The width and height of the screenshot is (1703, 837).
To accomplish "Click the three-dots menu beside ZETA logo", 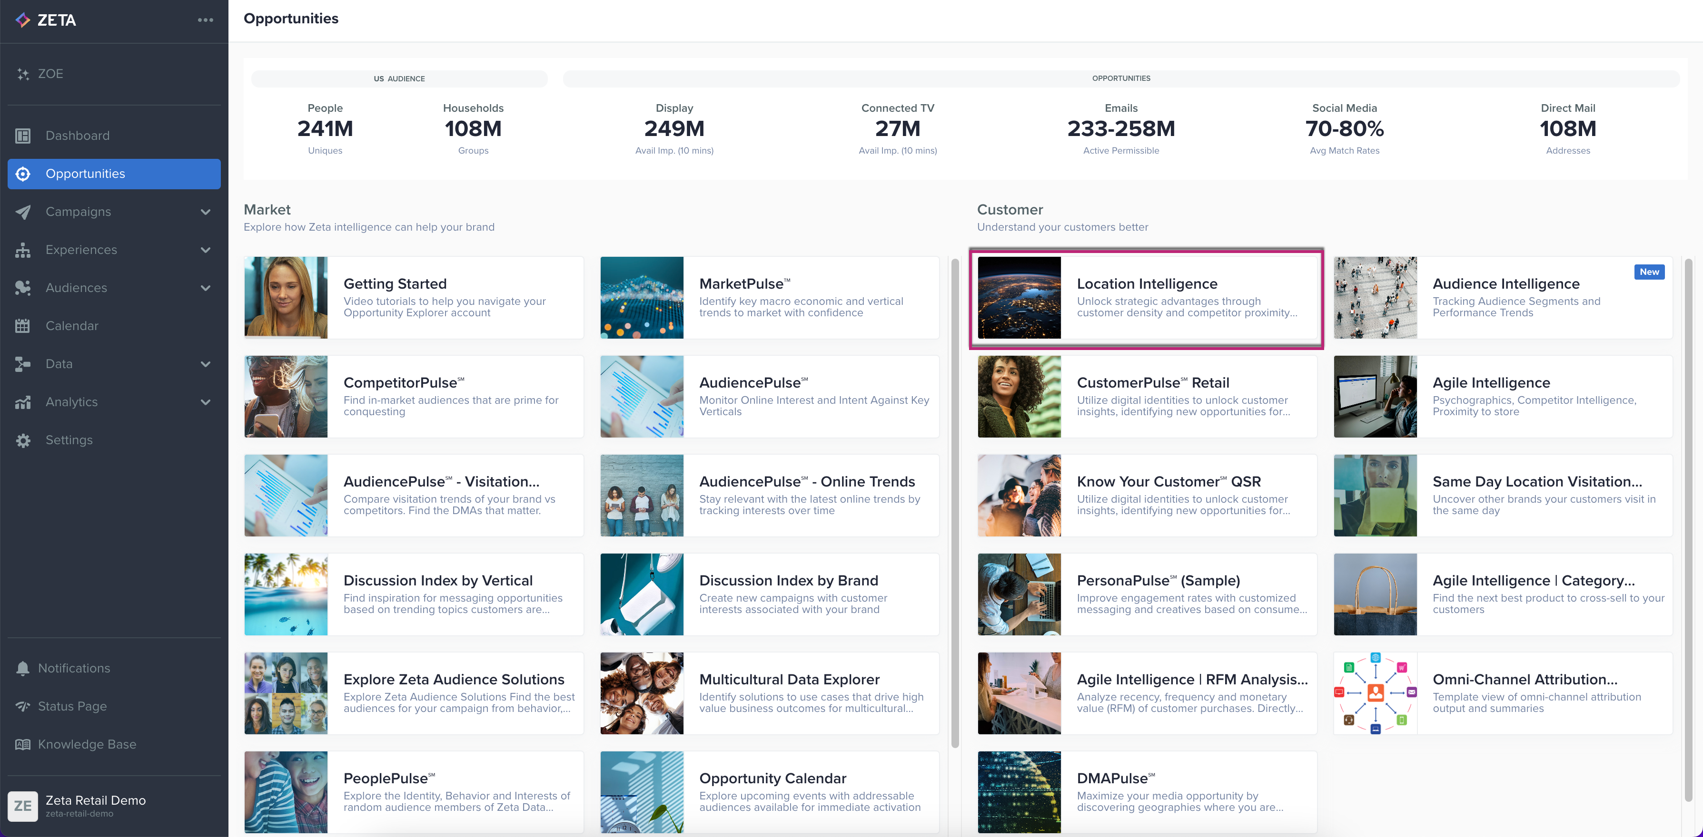I will (205, 20).
